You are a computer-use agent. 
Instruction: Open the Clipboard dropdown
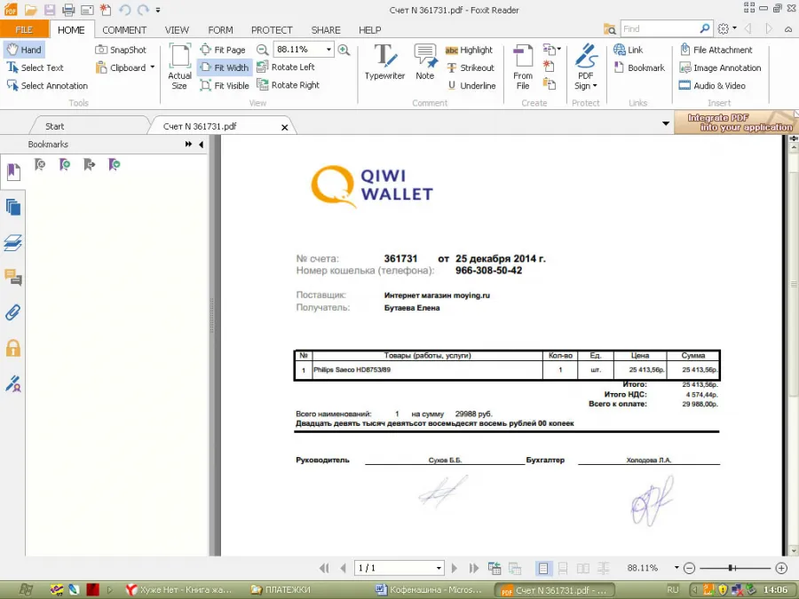(x=152, y=67)
